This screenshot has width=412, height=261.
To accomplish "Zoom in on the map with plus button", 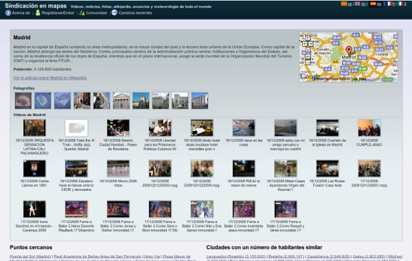I will pyautogui.click(x=308, y=56).
